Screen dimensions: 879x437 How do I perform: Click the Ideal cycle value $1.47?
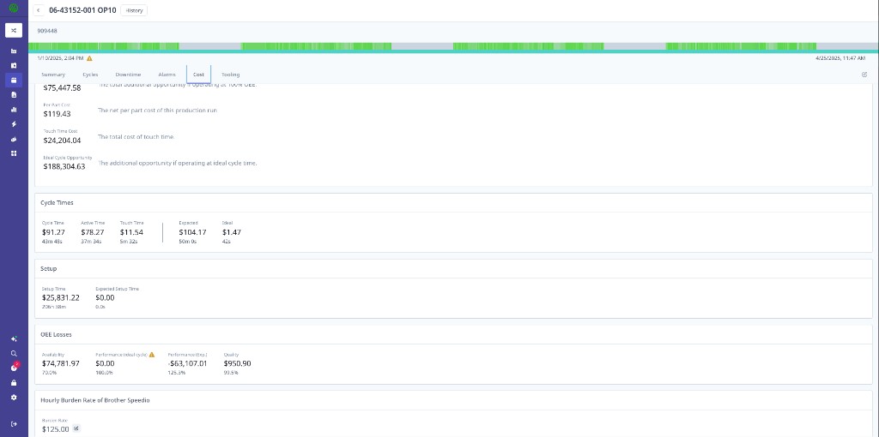(x=232, y=232)
